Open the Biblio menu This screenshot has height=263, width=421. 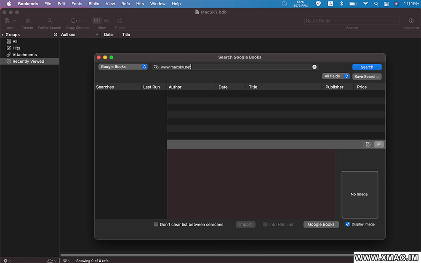point(94,4)
